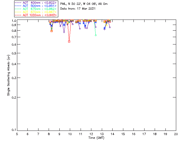Click the 'Data from: 17 Mar 2021' label
181x145 pixels.
pos(78,9)
